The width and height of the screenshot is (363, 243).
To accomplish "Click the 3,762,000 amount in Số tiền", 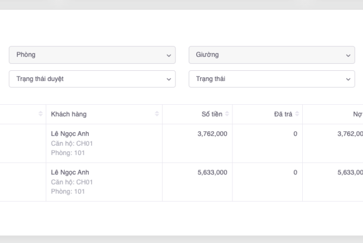I will [212, 134].
